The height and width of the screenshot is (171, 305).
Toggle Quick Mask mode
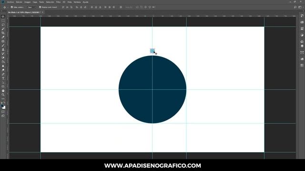[x=3, y=112]
